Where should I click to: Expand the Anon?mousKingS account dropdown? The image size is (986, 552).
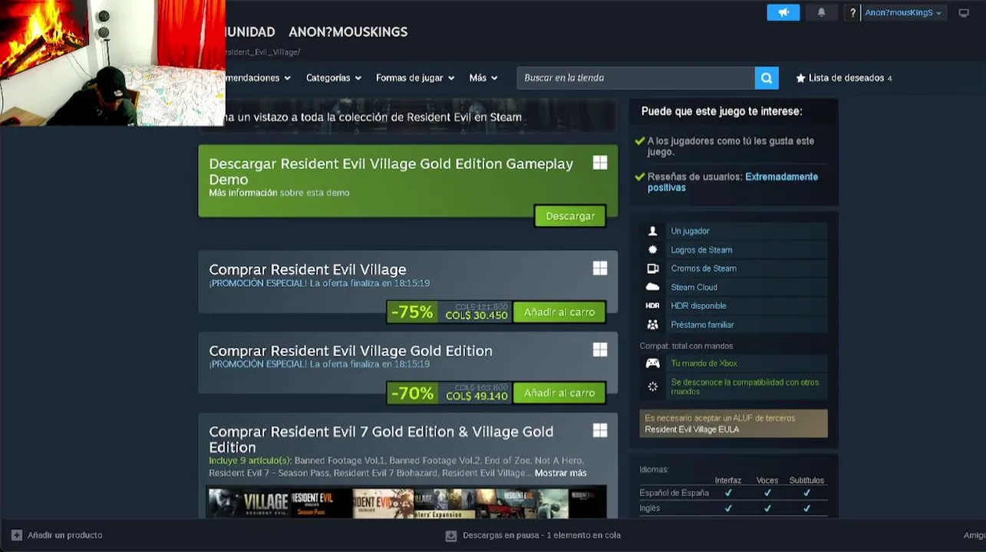coord(903,13)
